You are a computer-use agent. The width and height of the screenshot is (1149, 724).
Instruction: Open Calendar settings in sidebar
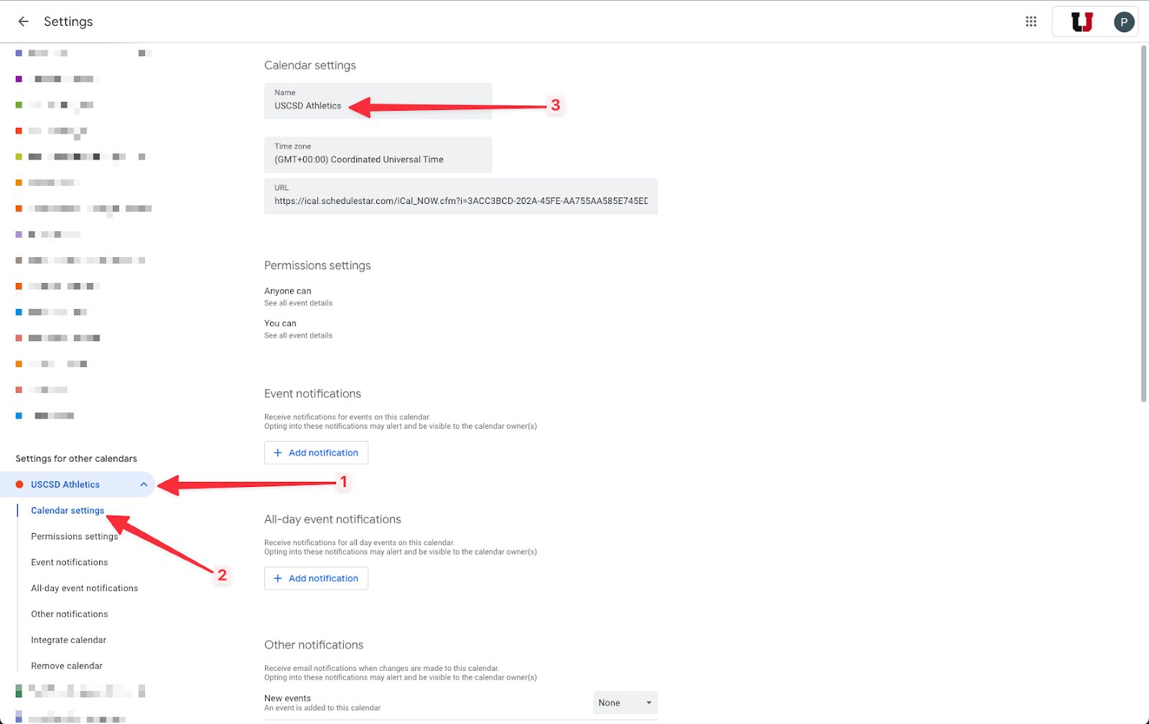[68, 511]
